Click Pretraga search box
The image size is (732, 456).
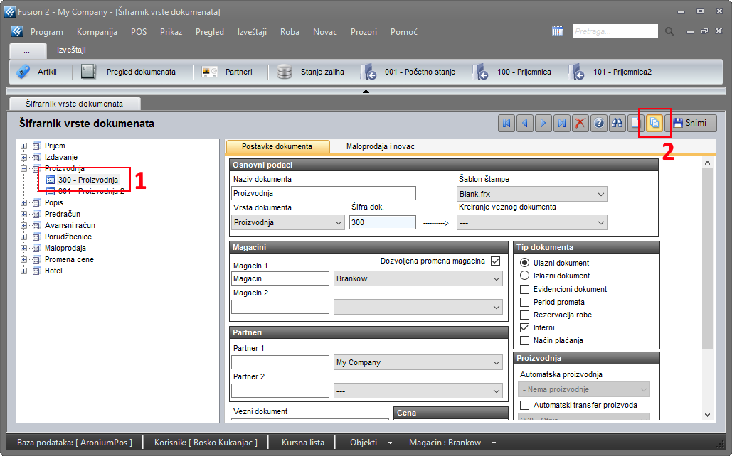tap(615, 31)
